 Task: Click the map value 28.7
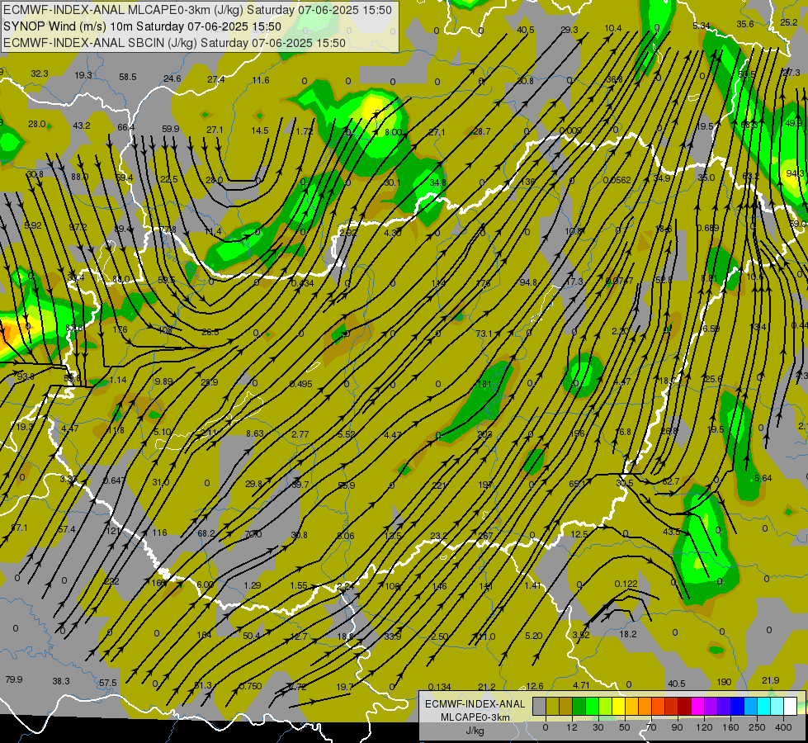coord(482,131)
